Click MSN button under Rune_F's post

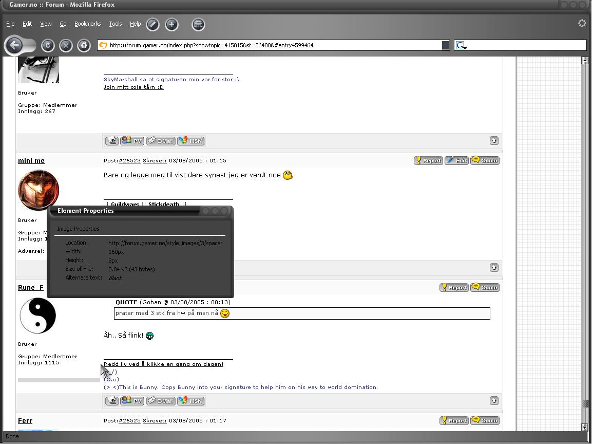tap(191, 401)
